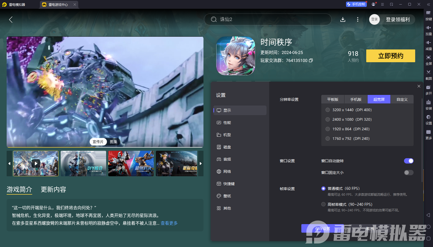The width and height of the screenshot is (433, 247).
Task: Click 保存设置 to save settings
Action: pos(323,228)
